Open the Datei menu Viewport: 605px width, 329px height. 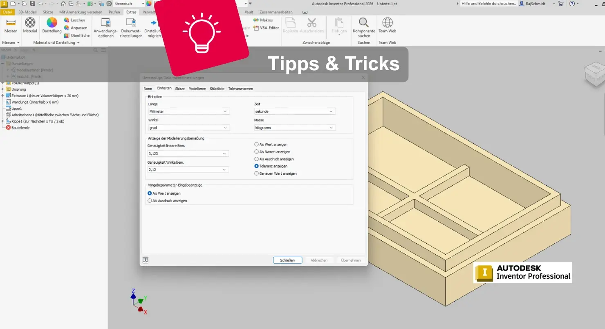7,12
